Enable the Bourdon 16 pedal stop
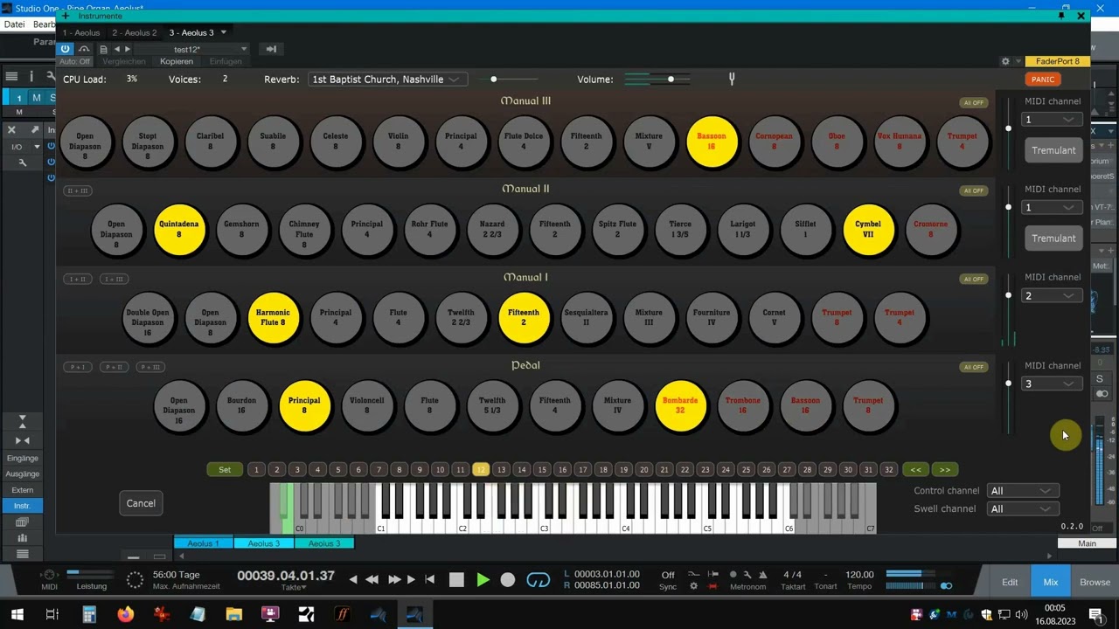 point(241,406)
